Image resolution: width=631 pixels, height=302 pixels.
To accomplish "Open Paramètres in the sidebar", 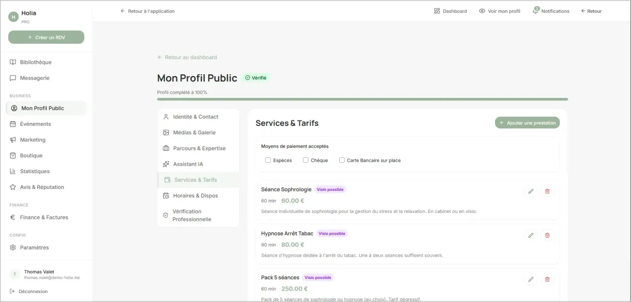I will [46, 247].
